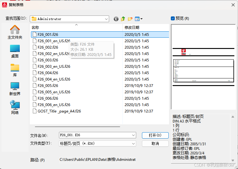Select file F26_006_en_US.f26
238x169 pixels.
(54, 105)
